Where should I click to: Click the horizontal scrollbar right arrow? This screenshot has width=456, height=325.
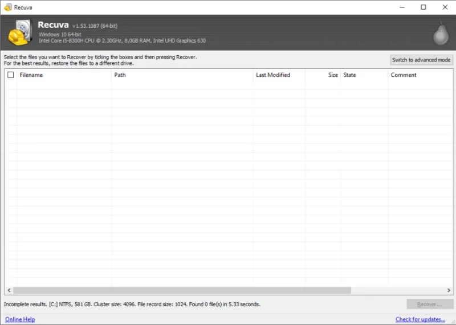[449, 290]
